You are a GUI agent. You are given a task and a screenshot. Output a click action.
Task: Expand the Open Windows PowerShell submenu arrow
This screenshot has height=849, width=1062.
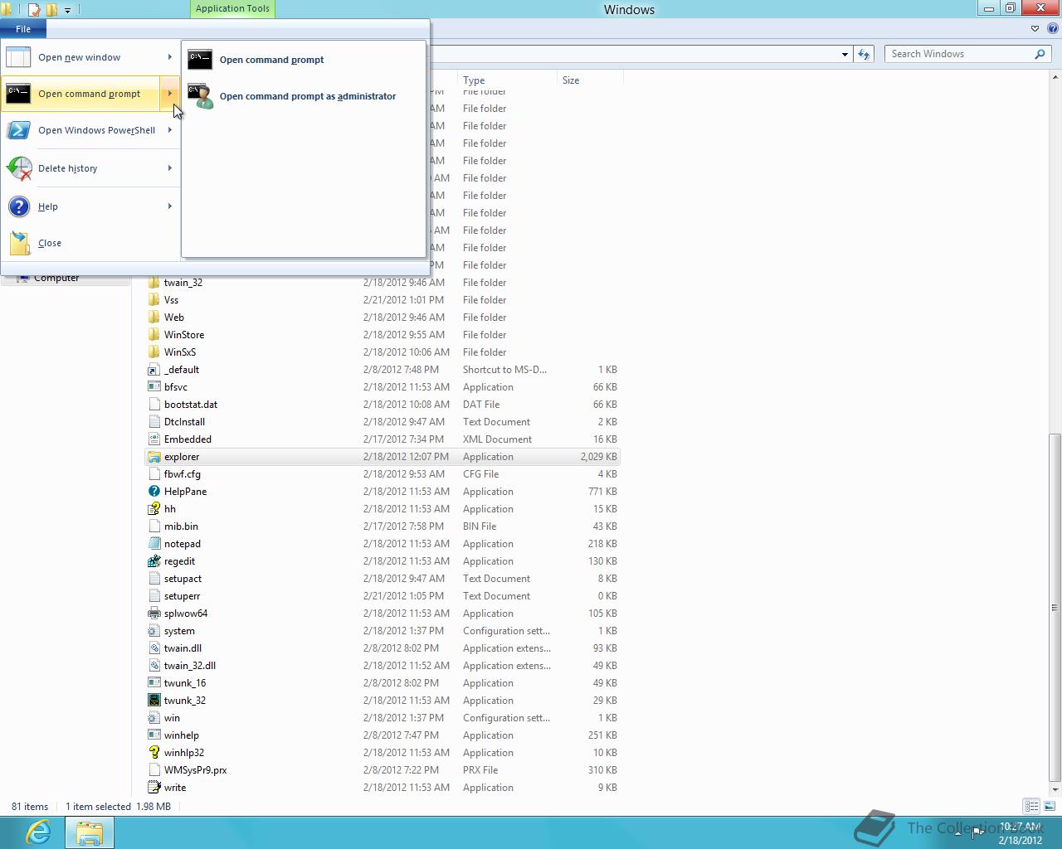[x=170, y=130]
